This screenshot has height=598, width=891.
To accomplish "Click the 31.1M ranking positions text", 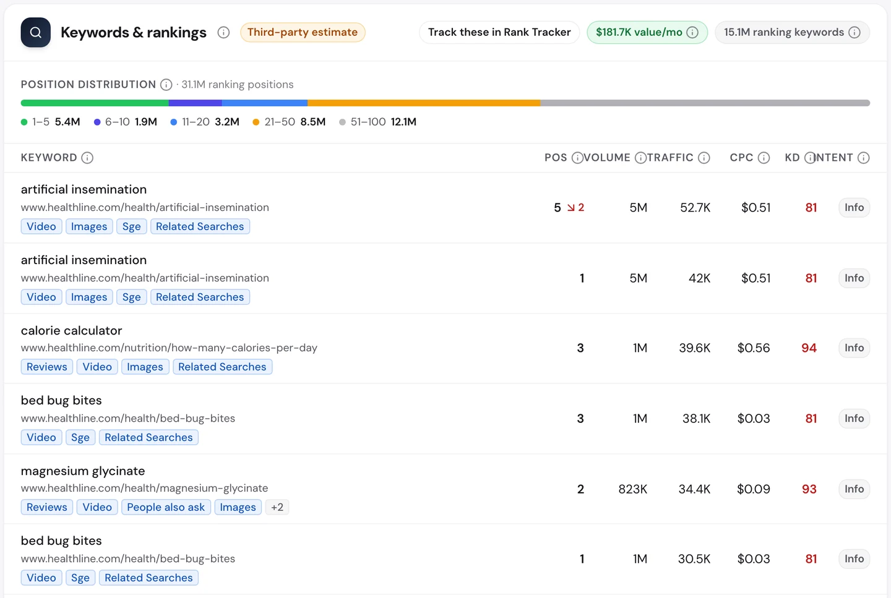I will click(x=238, y=85).
